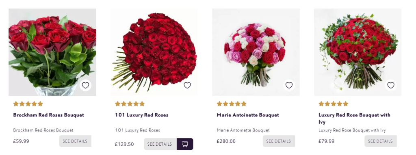This screenshot has width=416, height=155.
Task: Click star rating for Luxury Red Rose with Ivy
Action: [334, 103]
